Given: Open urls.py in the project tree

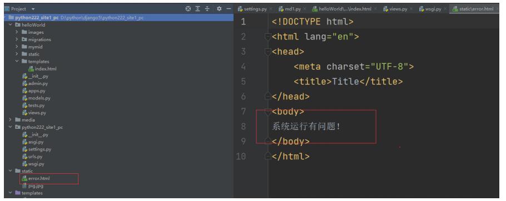Looking at the screenshot, I should (32, 157).
